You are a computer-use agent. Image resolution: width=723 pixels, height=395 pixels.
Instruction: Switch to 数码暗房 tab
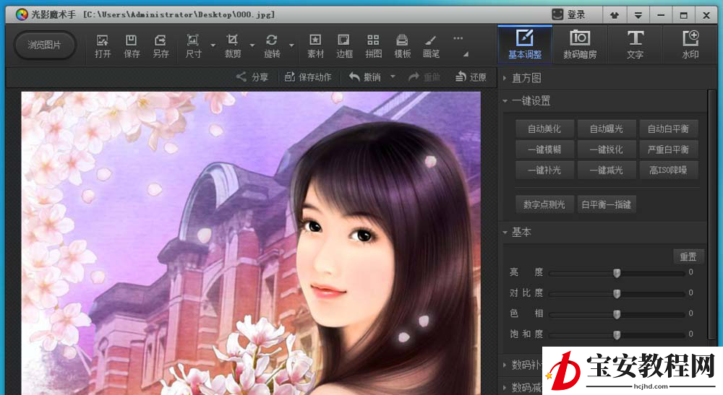point(580,44)
